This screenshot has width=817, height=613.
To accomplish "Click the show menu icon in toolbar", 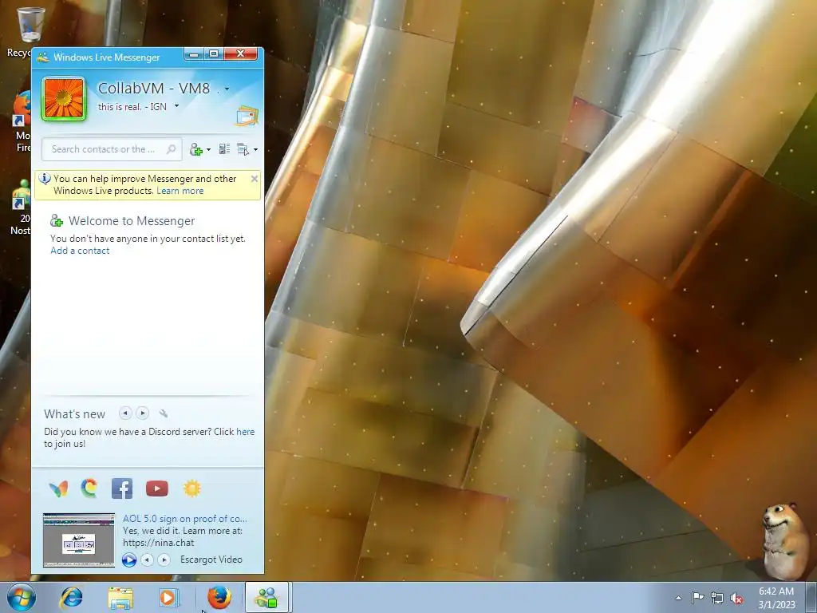I will tap(243, 149).
